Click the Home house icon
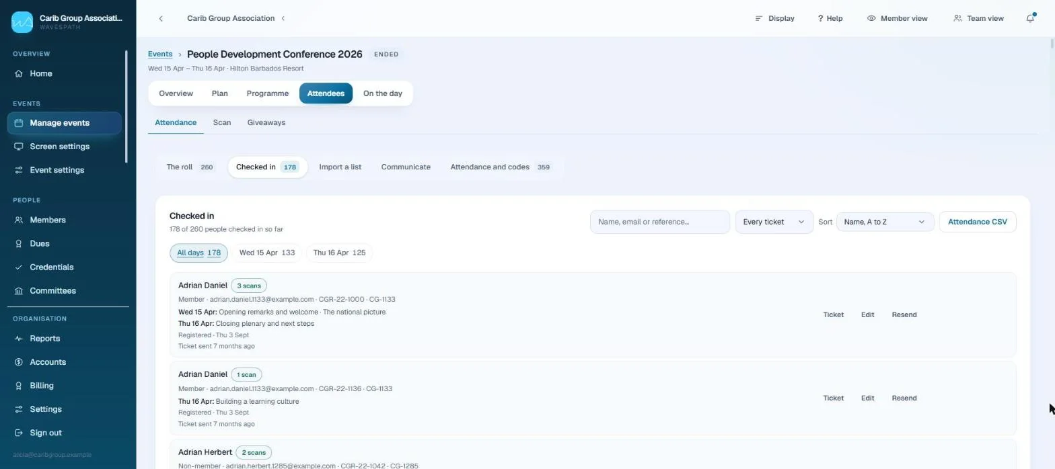 coord(19,73)
